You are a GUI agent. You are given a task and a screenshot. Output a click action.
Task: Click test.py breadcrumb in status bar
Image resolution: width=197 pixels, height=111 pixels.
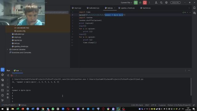22,105
